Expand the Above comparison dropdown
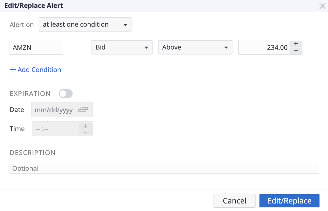The image size is (328, 211). [195, 47]
